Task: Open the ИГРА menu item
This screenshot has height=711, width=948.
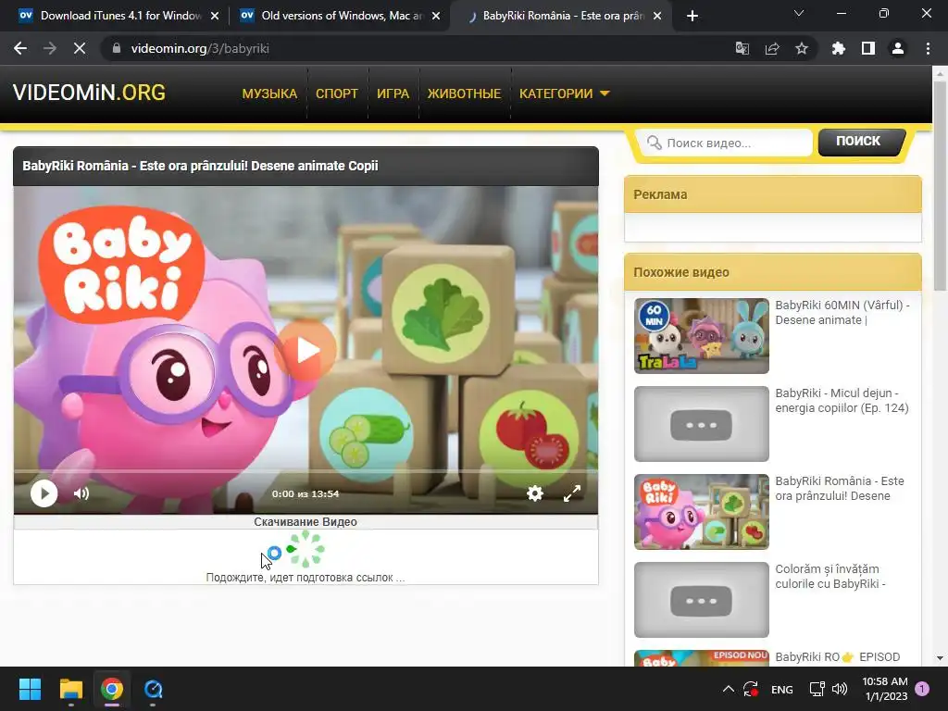Action: click(393, 94)
